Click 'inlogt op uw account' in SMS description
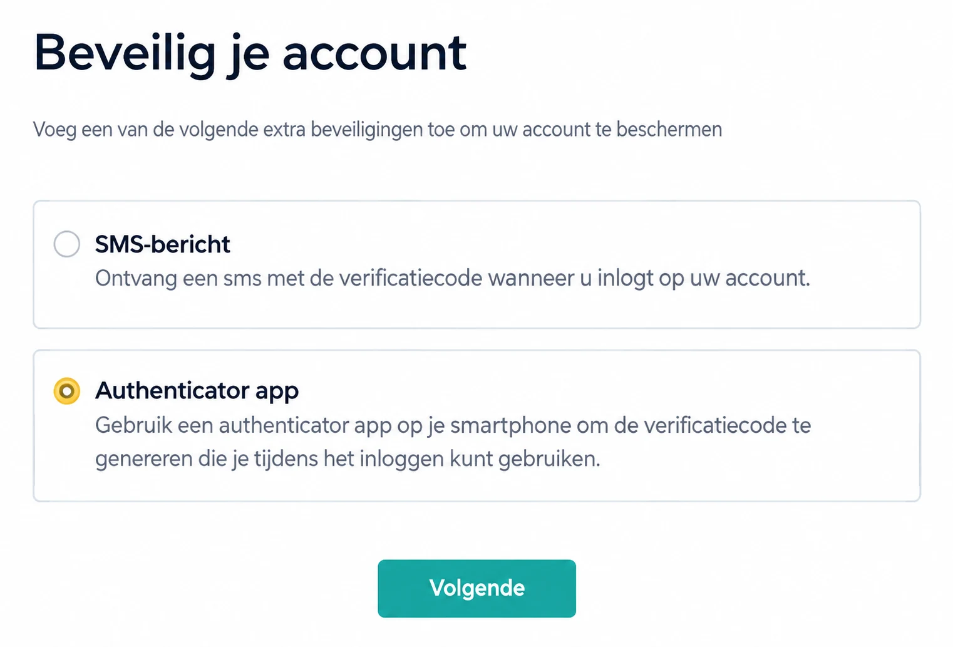953x647 pixels. click(704, 278)
